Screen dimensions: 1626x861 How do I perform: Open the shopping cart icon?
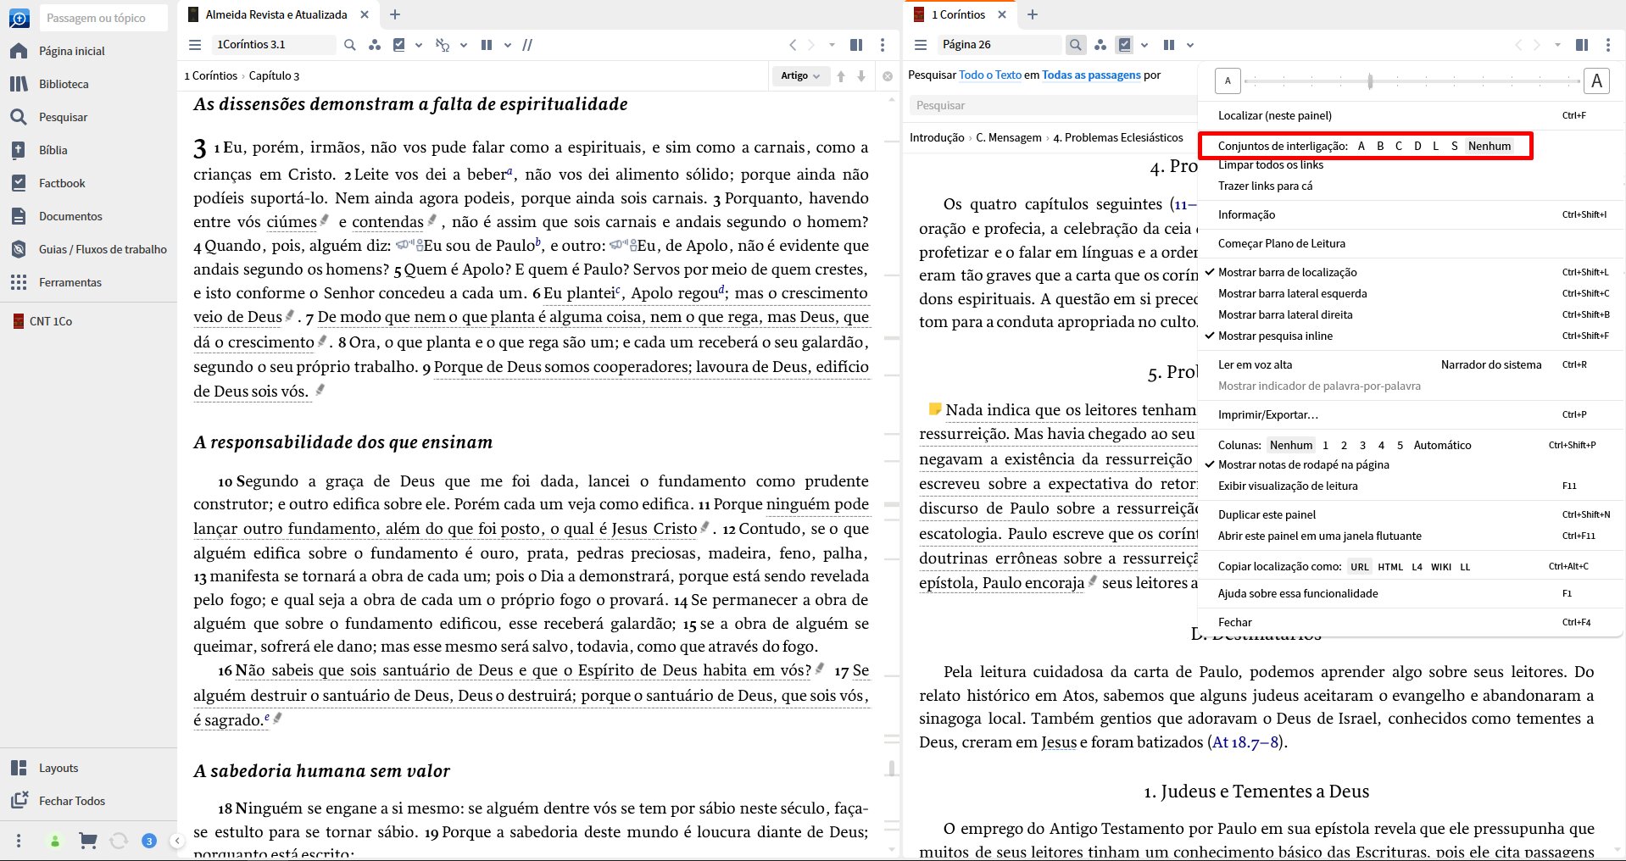point(86,841)
